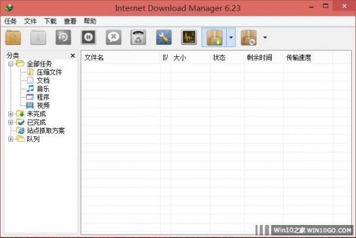Sort by 文件名 column header

point(121,58)
